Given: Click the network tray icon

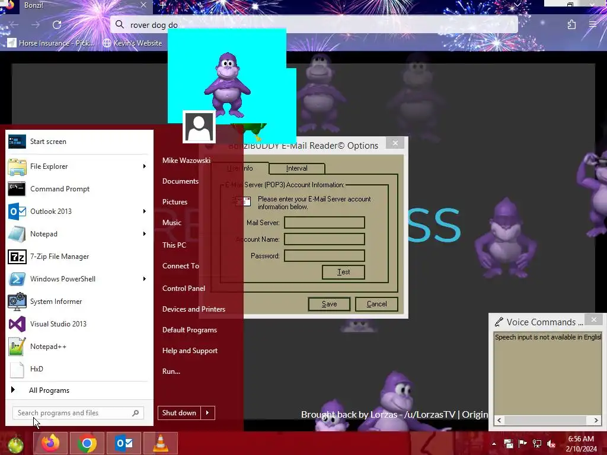Looking at the screenshot, I should [537, 444].
